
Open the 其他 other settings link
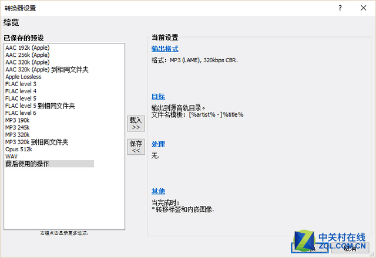[x=158, y=191]
